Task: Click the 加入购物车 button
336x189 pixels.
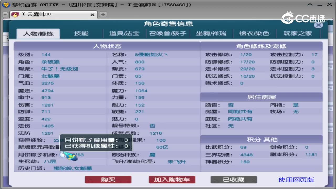Action: [x=172, y=180]
